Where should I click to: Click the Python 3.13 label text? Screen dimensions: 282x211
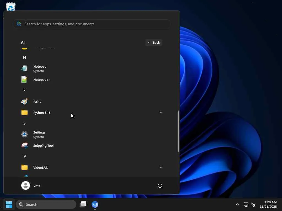click(42, 113)
